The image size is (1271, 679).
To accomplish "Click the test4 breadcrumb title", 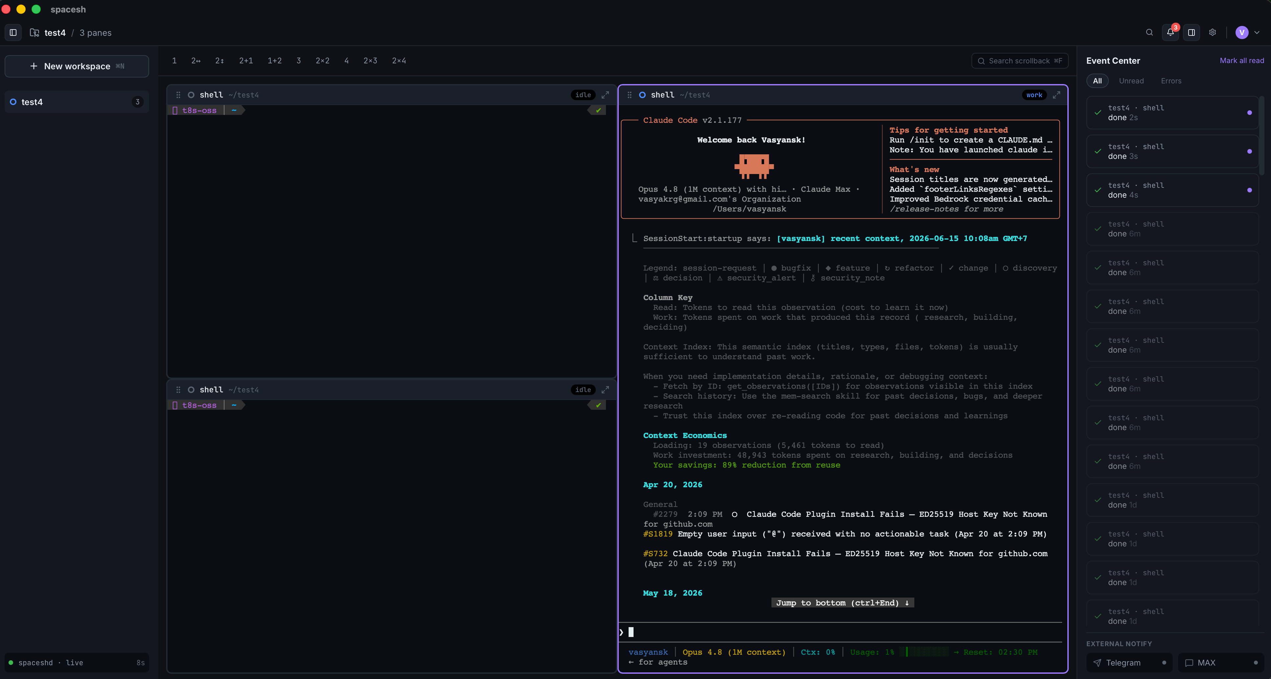I will [55, 33].
